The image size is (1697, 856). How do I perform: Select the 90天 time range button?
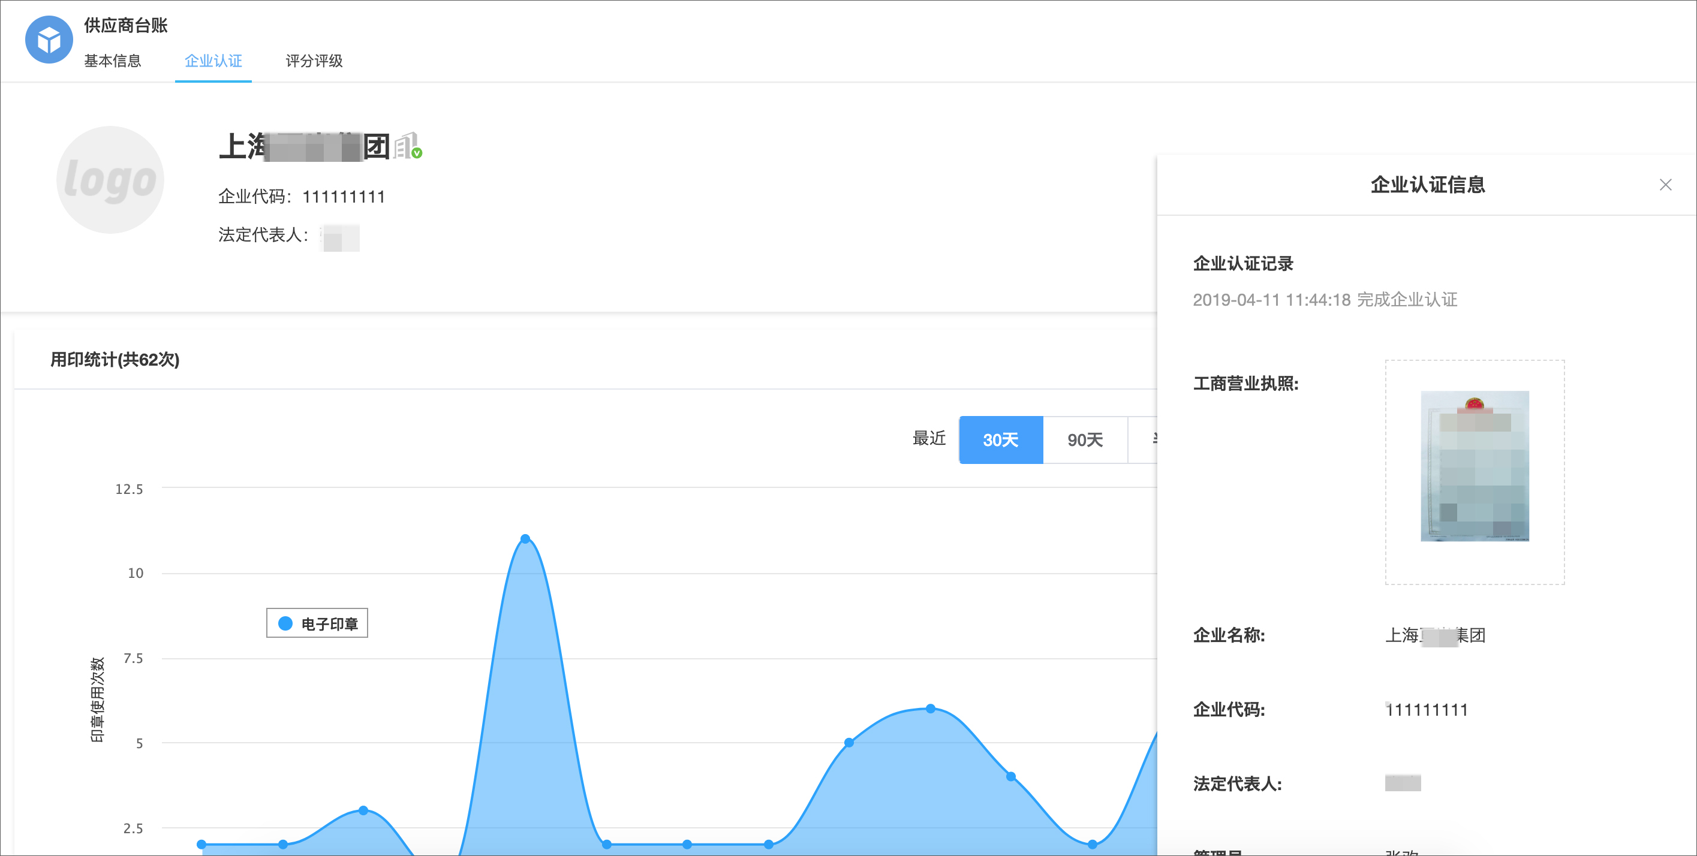click(1085, 440)
